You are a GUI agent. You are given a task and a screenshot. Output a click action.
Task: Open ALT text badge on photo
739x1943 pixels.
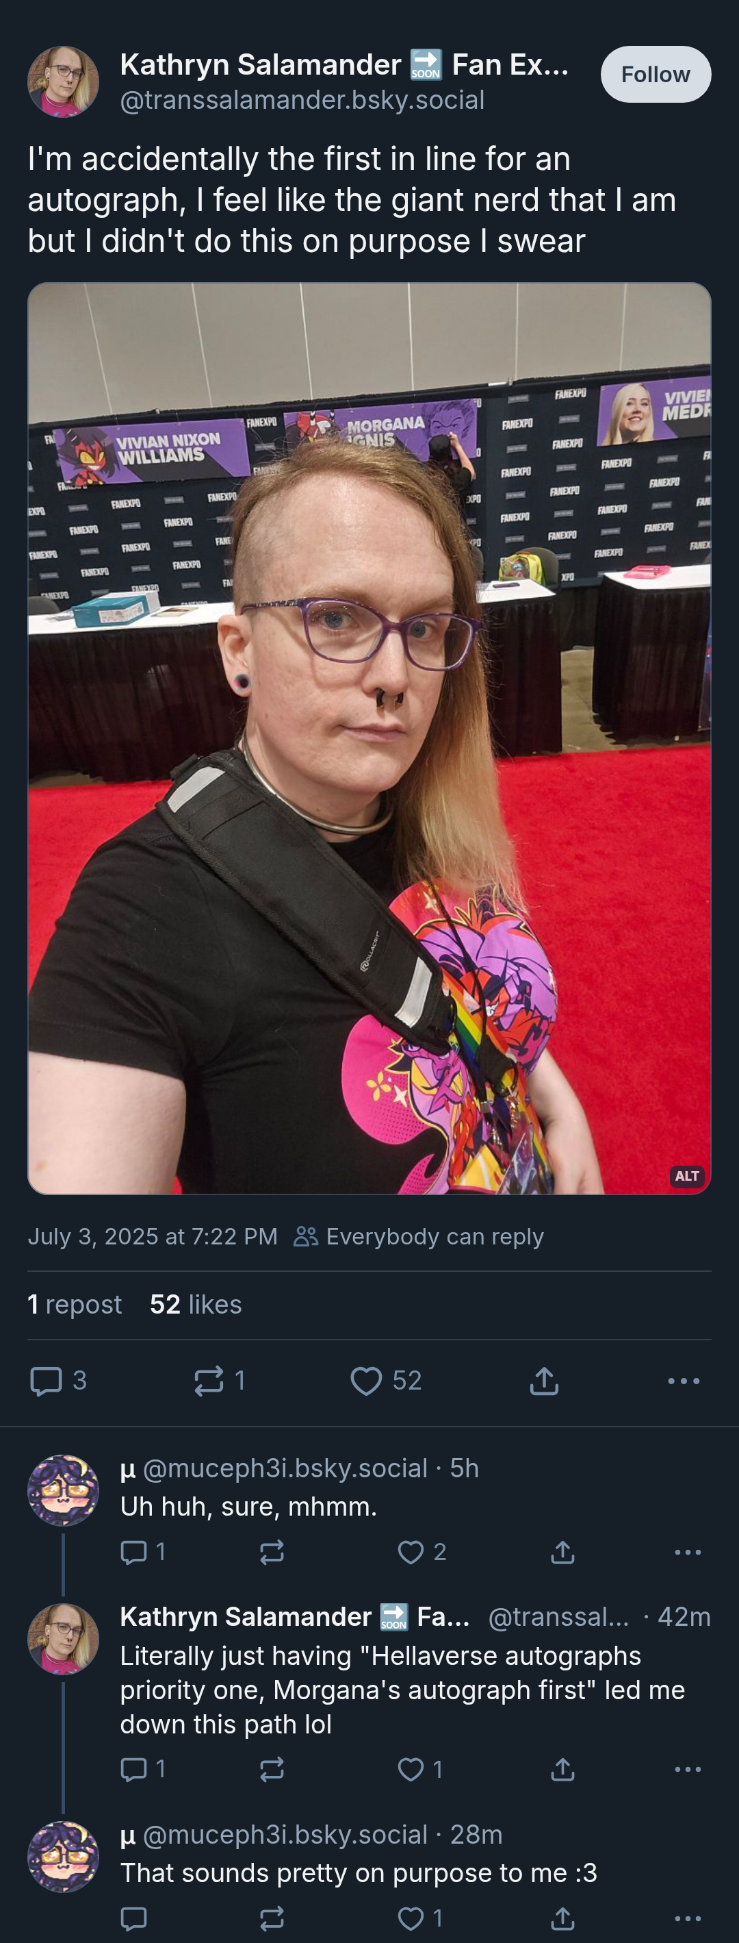[x=686, y=1176]
